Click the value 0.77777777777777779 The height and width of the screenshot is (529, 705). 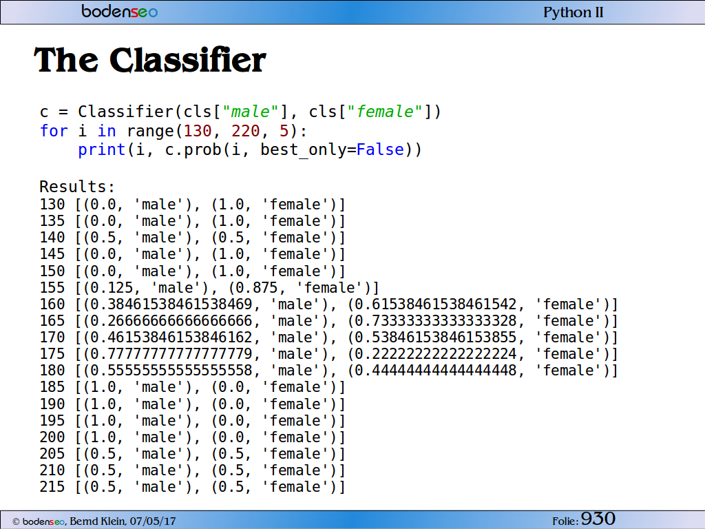[171, 354]
